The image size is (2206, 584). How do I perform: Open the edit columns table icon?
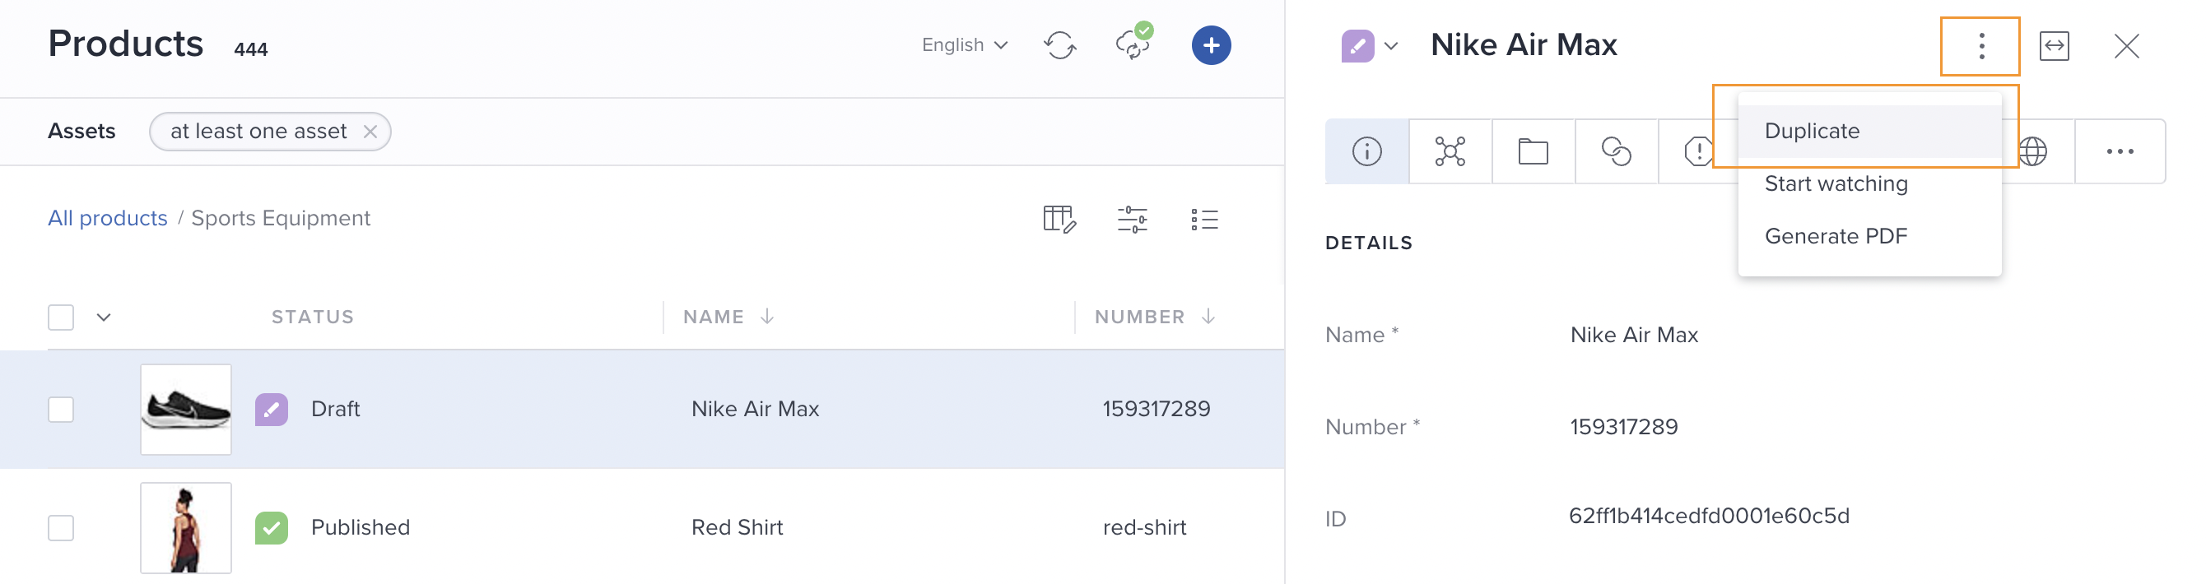pos(1059,220)
